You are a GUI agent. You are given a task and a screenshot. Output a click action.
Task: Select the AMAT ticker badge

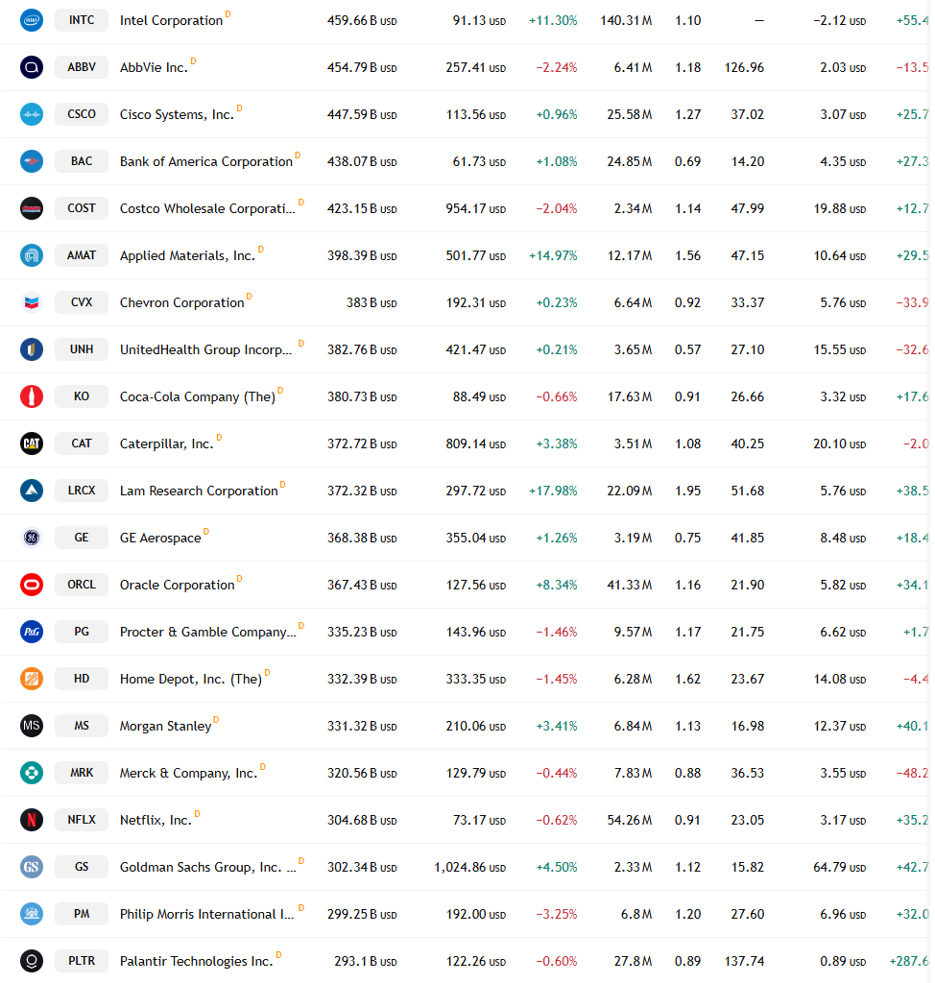tap(82, 255)
